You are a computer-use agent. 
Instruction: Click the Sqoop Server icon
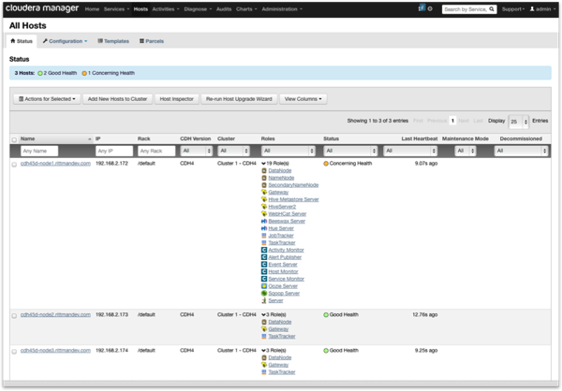pos(264,294)
